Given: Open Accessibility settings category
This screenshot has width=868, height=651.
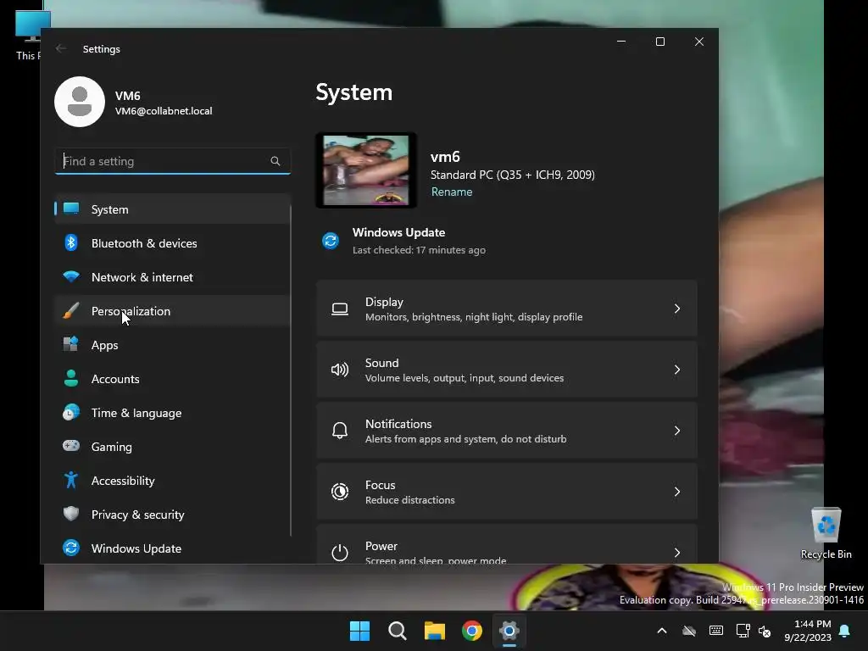Looking at the screenshot, I should pos(172,481).
